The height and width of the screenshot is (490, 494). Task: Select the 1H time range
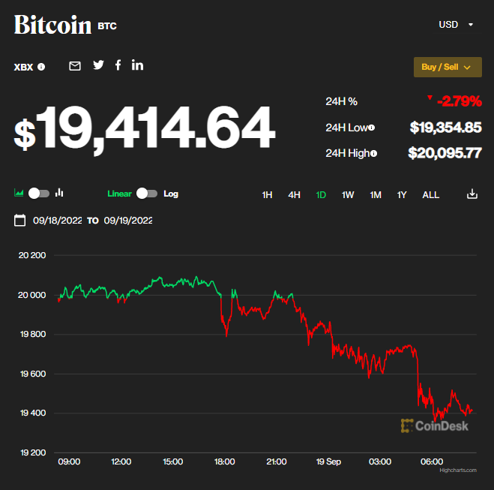pyautogui.click(x=267, y=195)
